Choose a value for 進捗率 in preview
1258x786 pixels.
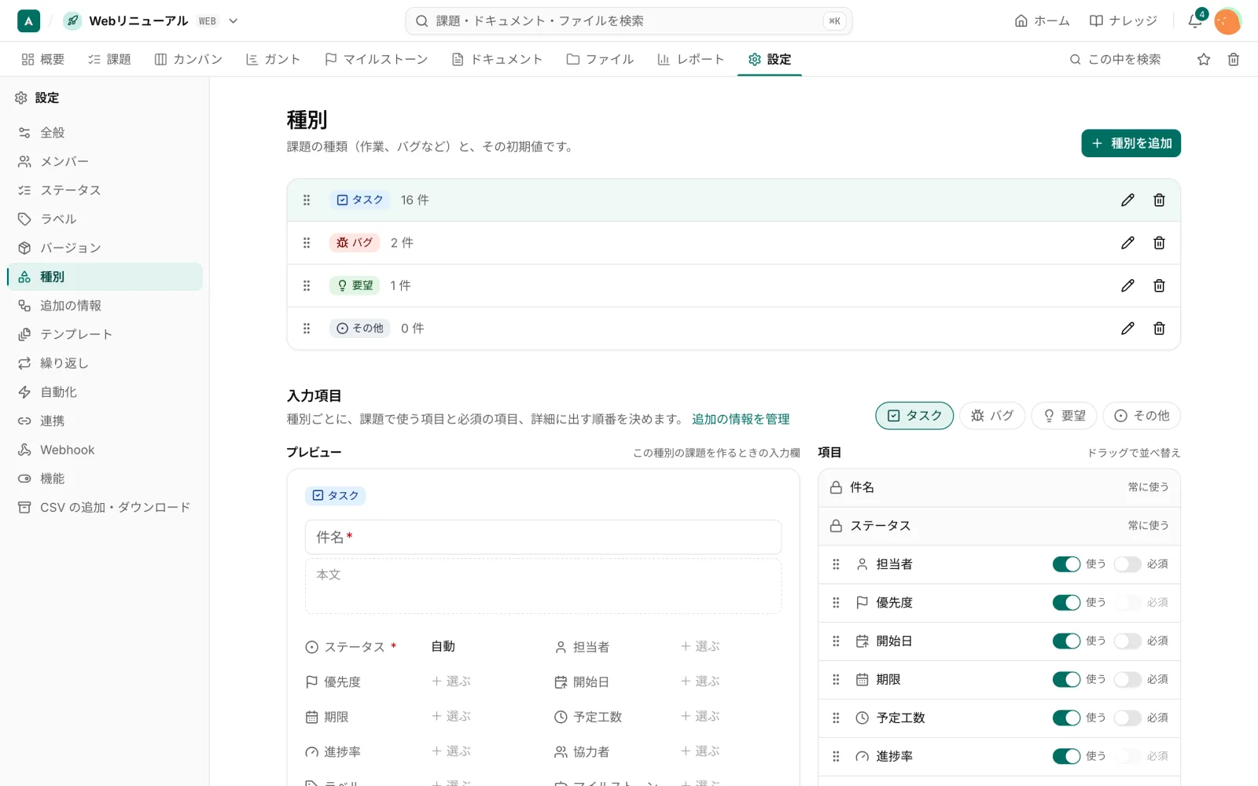[451, 751]
